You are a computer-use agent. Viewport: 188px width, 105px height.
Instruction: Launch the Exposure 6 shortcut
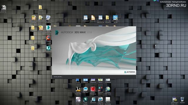coord(93,100)
